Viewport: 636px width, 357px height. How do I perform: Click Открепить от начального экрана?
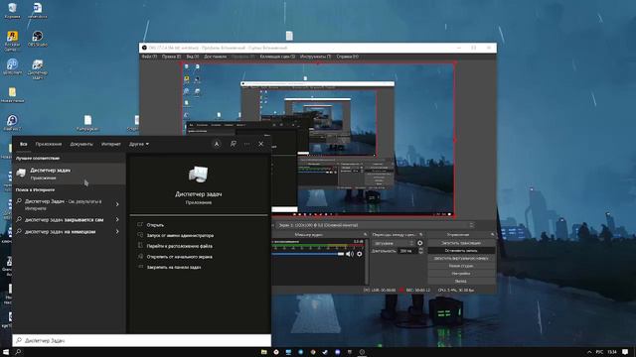click(x=179, y=256)
